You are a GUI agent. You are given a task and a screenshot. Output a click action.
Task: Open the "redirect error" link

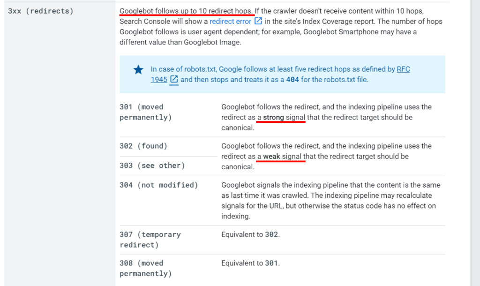tap(230, 22)
